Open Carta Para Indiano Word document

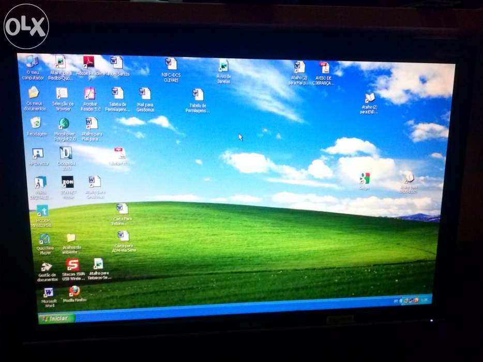point(122,214)
